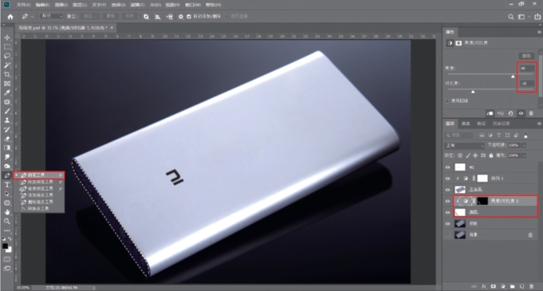Viewport: 543px width, 291px height.
Task: Click the Auto button in Properties
Action: click(x=526, y=56)
